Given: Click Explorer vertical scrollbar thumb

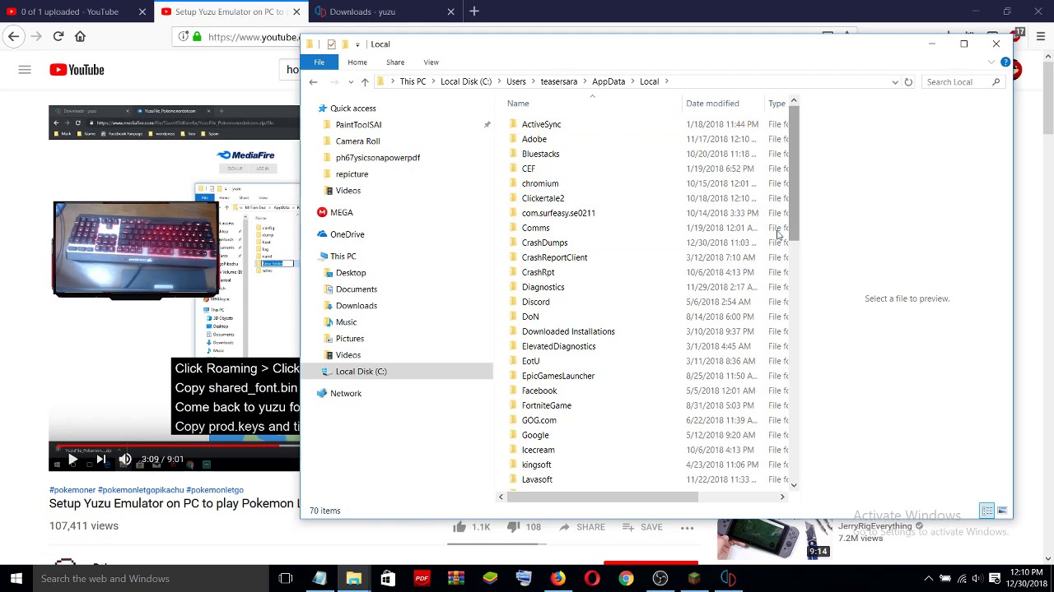Looking at the screenshot, I should click(794, 174).
